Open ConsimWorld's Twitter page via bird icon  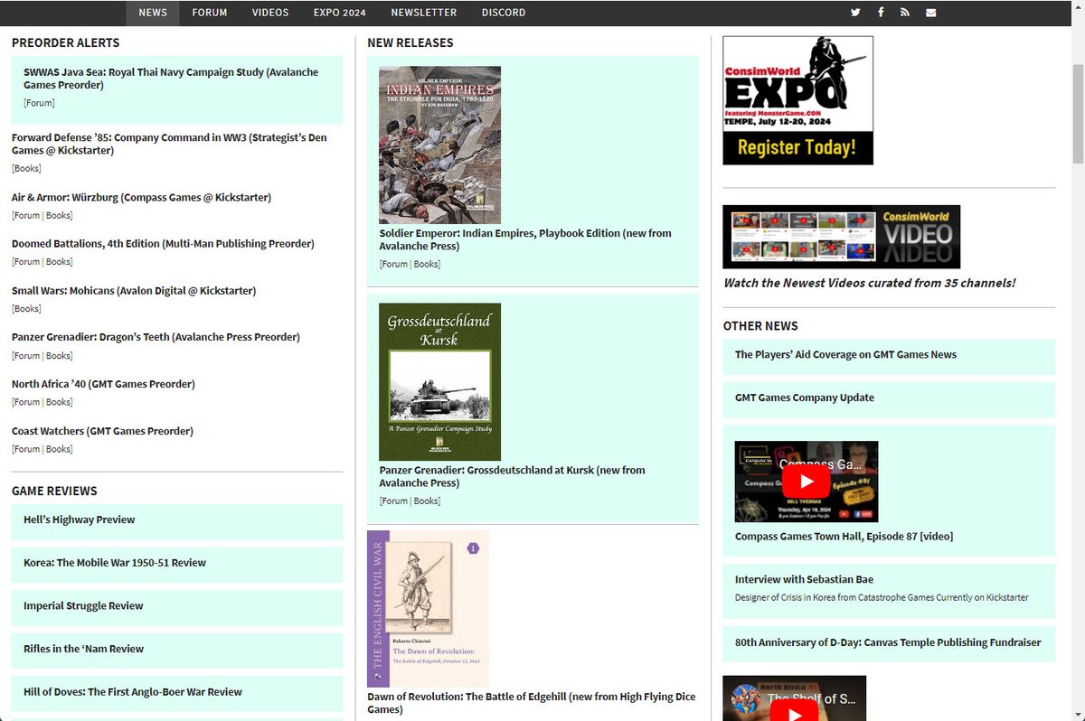(854, 13)
